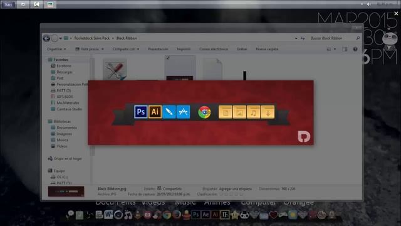Click the search magnifier icon
The image size is (401, 226).
point(358,38)
